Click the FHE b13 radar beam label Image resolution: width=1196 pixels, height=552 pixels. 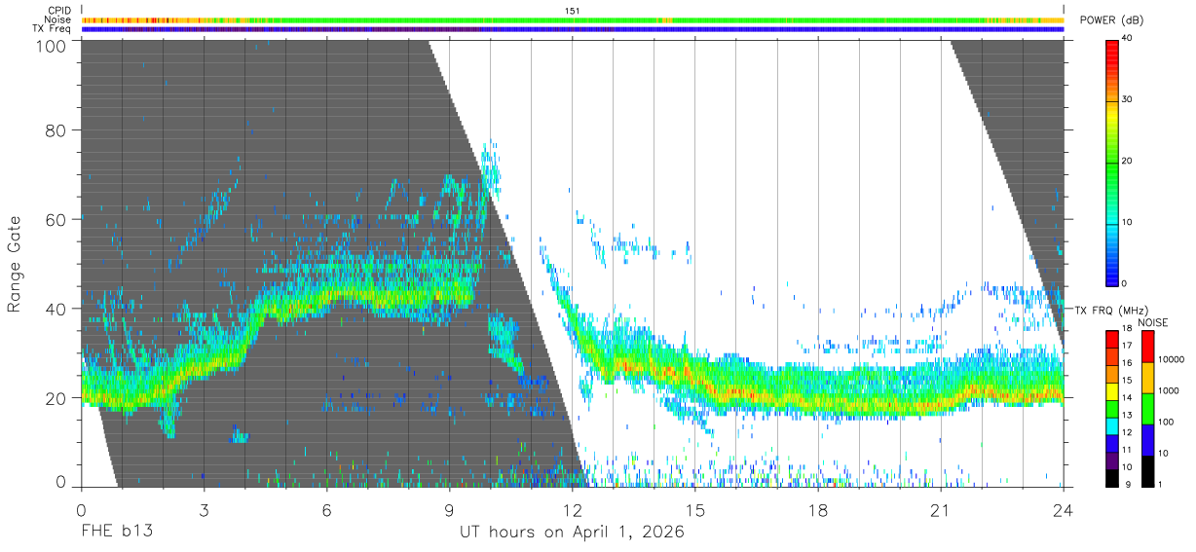pos(118,532)
